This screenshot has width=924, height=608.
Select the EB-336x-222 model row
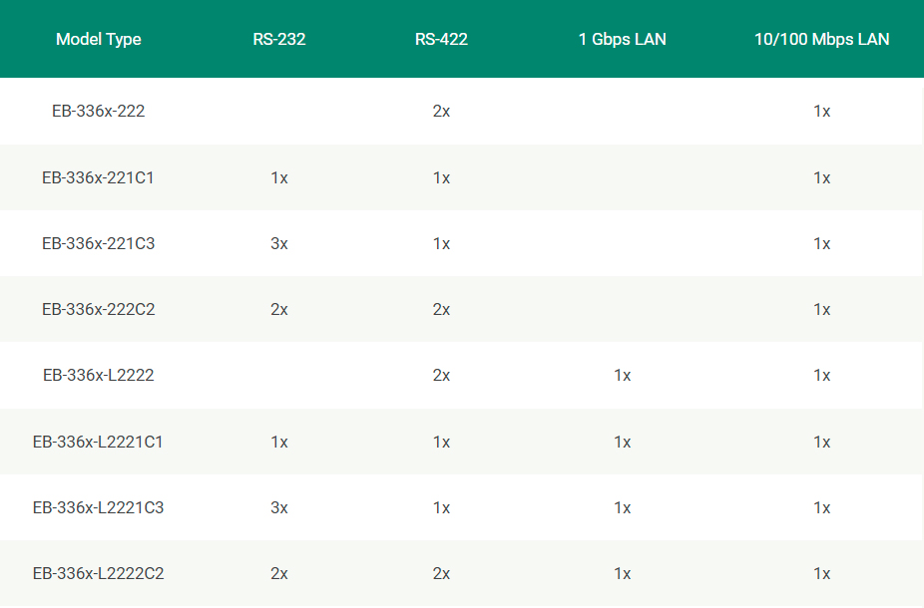point(462,112)
